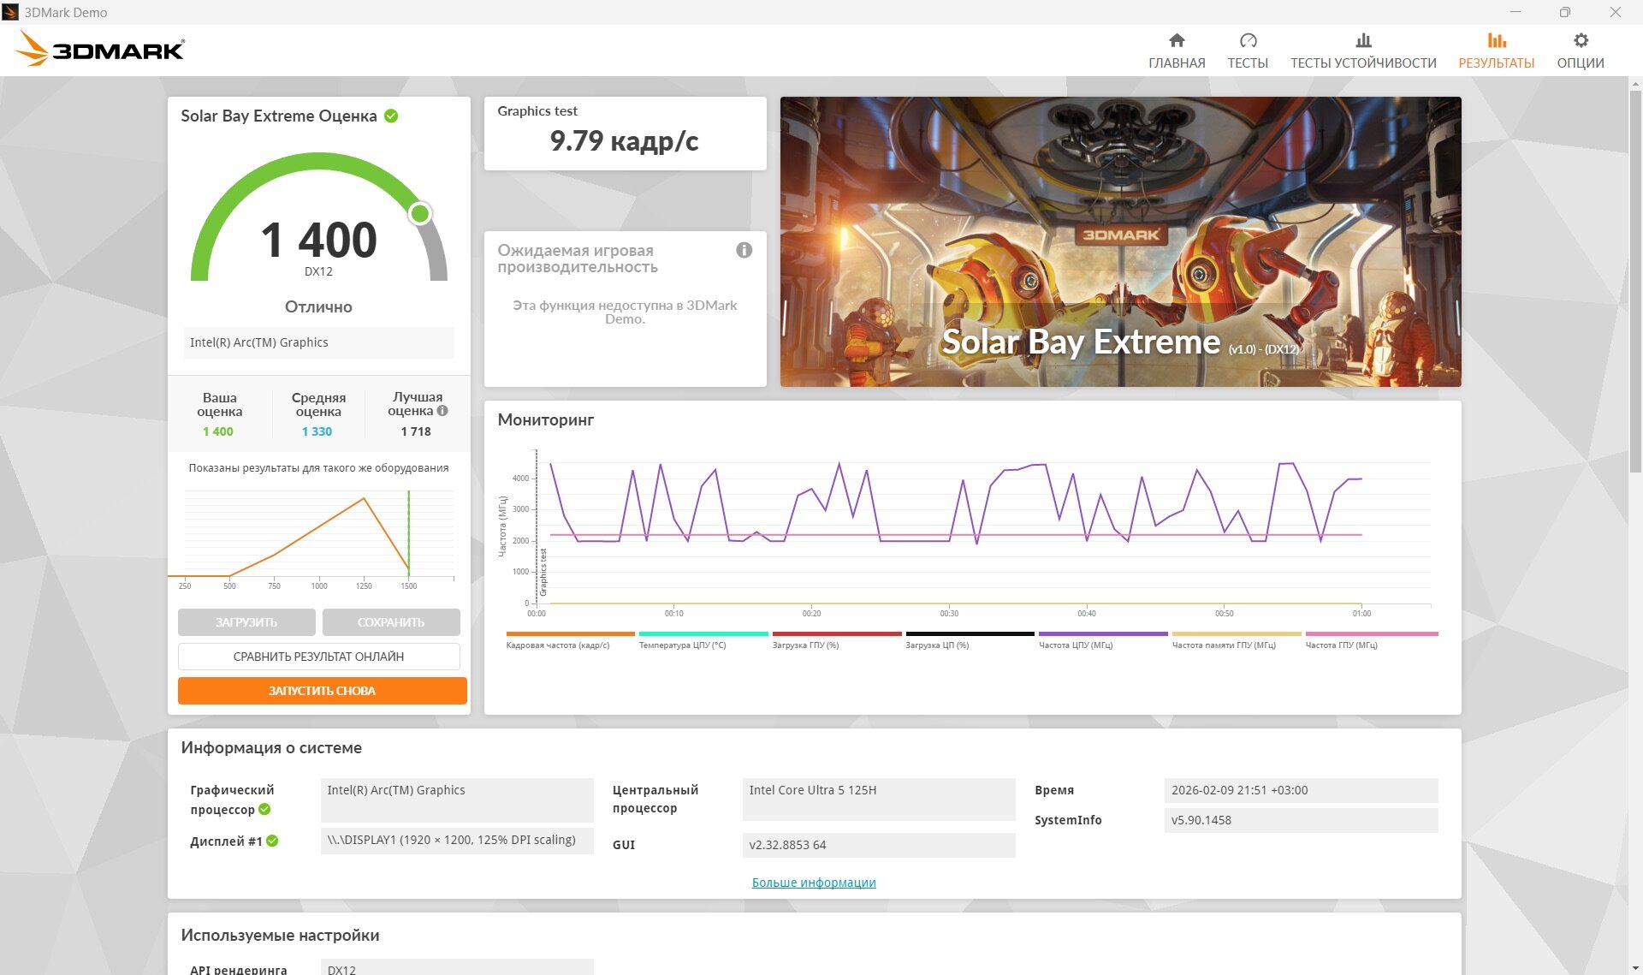Click green checkmark beside Дисплей #1
This screenshot has width=1643, height=975.
click(x=272, y=841)
